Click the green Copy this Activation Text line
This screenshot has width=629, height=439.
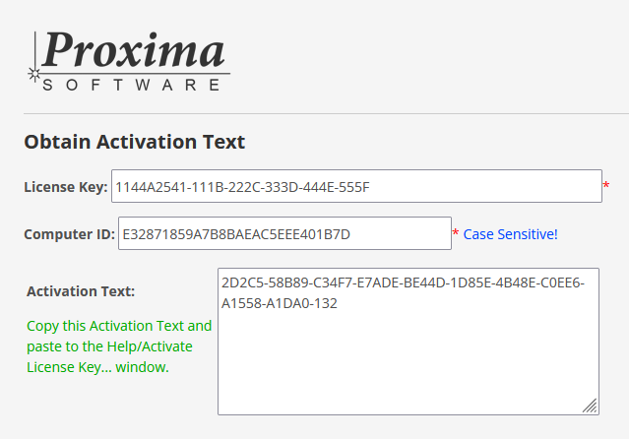tap(119, 326)
